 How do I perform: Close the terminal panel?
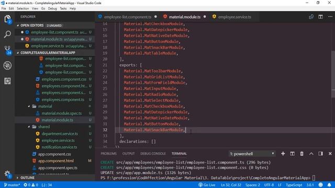tap(330, 154)
